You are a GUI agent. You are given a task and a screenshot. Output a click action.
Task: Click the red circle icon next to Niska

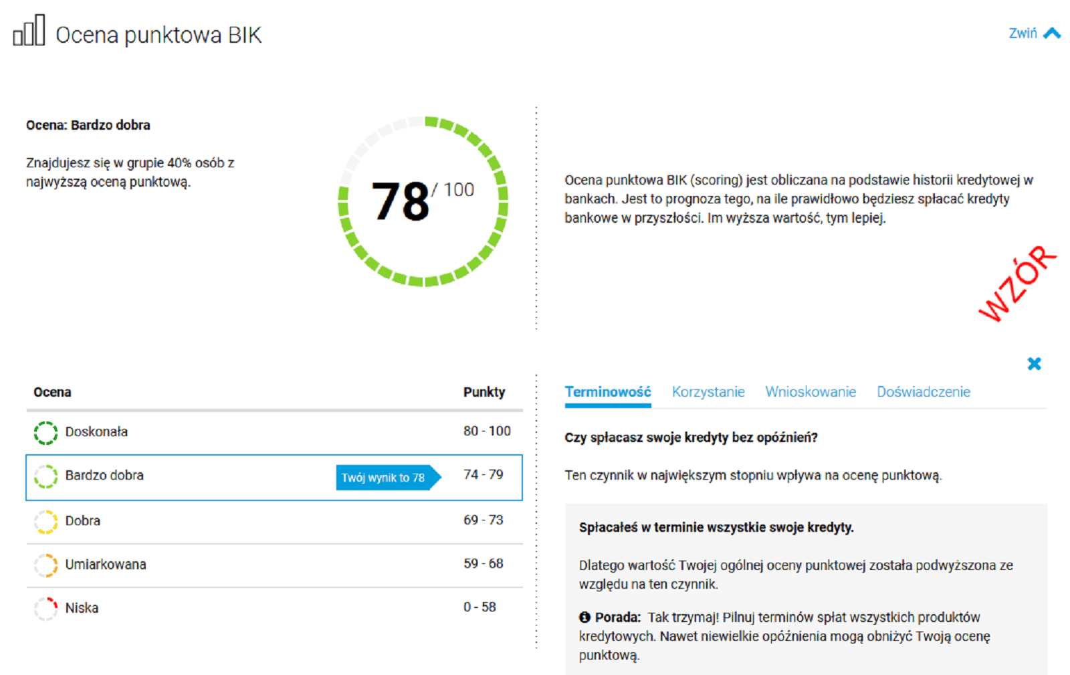45,609
